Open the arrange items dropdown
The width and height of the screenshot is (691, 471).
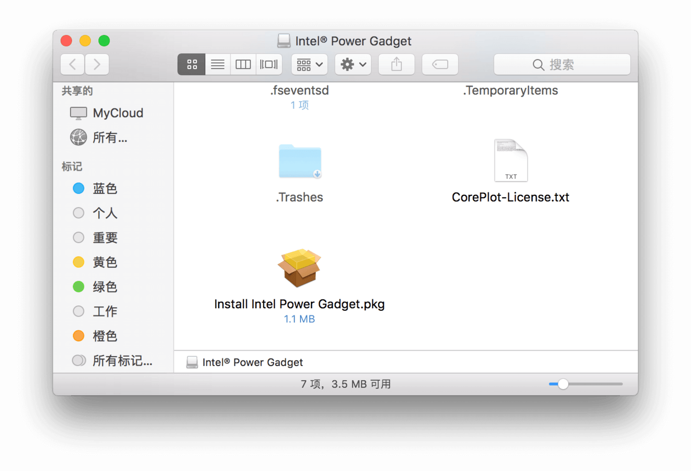[x=309, y=64]
